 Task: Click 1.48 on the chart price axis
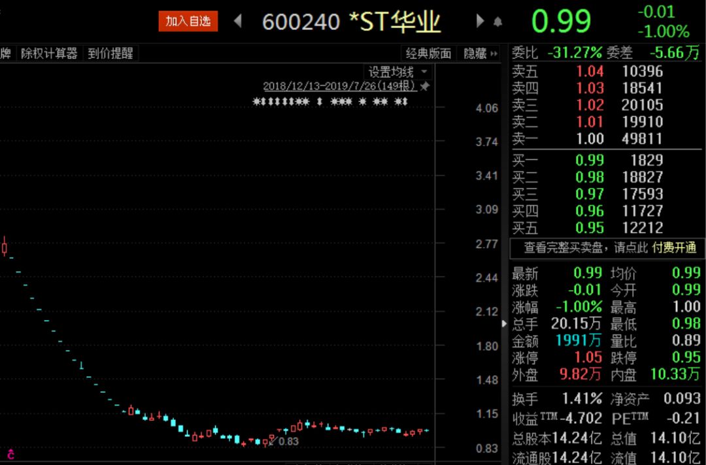(x=487, y=380)
